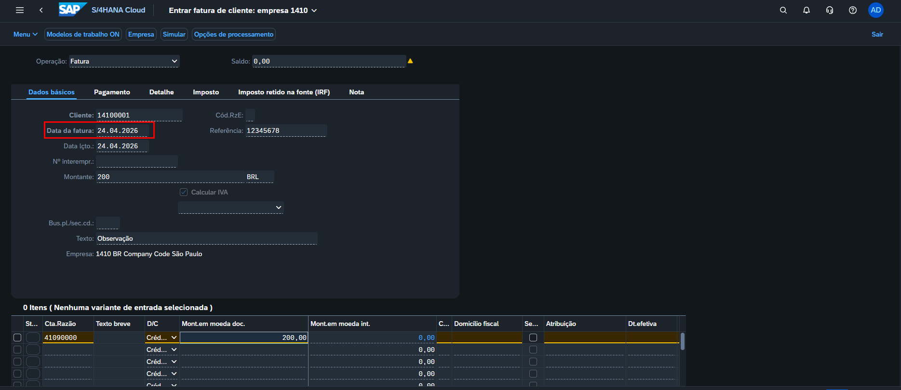Click the items table vertical scrollbar

coord(682,341)
